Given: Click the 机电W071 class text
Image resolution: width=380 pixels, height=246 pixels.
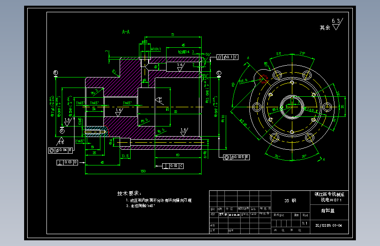Looking at the screenshot, I should (331, 200).
